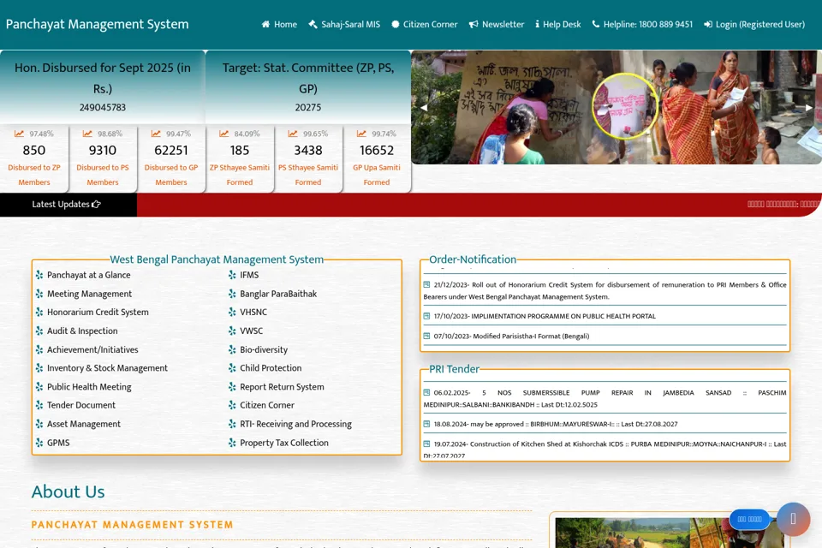Open 21/12/2023 Honorarium Credit System roll out notice

point(605,290)
